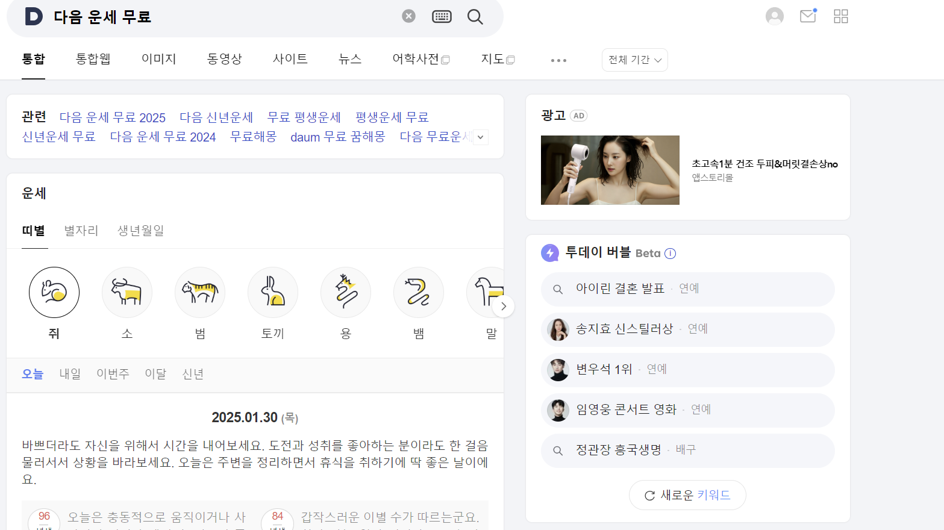Expand the related searches list arrow
Image resolution: width=944 pixels, height=530 pixels.
(480, 137)
